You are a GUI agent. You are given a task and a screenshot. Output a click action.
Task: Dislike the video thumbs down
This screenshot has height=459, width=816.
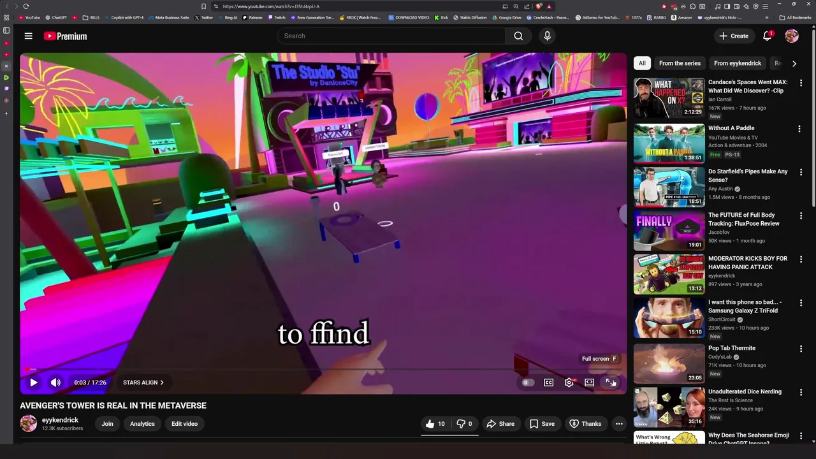point(465,424)
